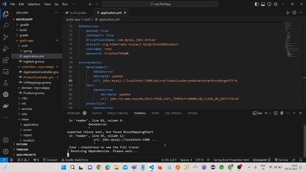Open the Gradle elephant view
Image resolution: width=306 pixels, height=172 pixels.
point(6,106)
